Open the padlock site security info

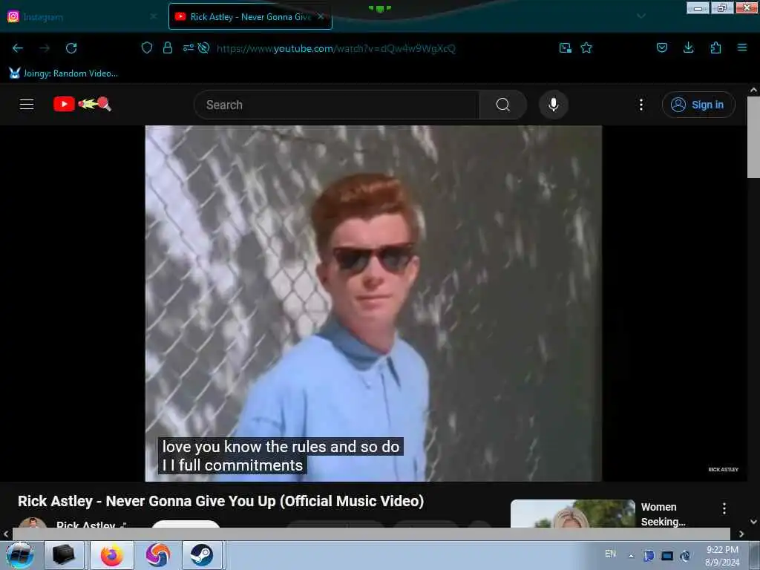168,47
